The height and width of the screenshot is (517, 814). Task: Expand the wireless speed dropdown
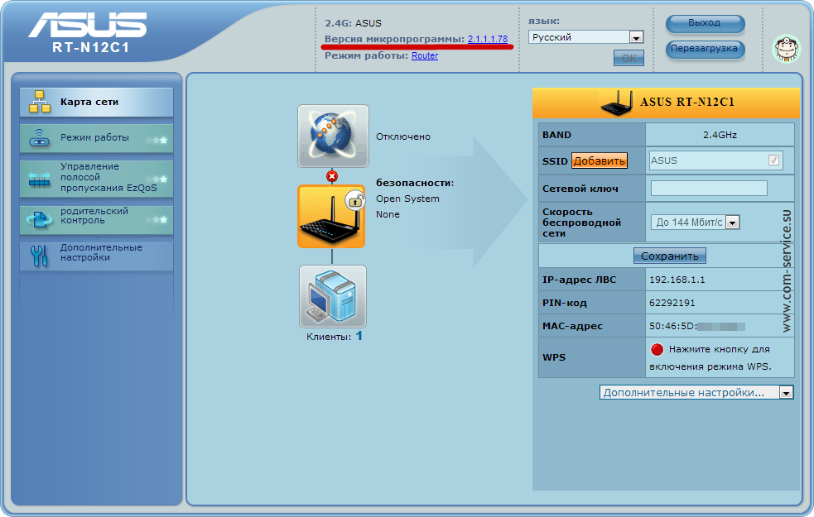(x=695, y=222)
